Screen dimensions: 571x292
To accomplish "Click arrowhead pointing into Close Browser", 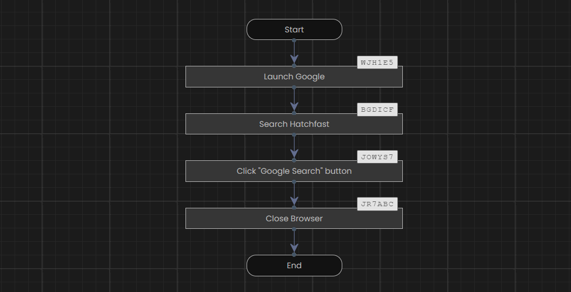I will pos(294,201).
